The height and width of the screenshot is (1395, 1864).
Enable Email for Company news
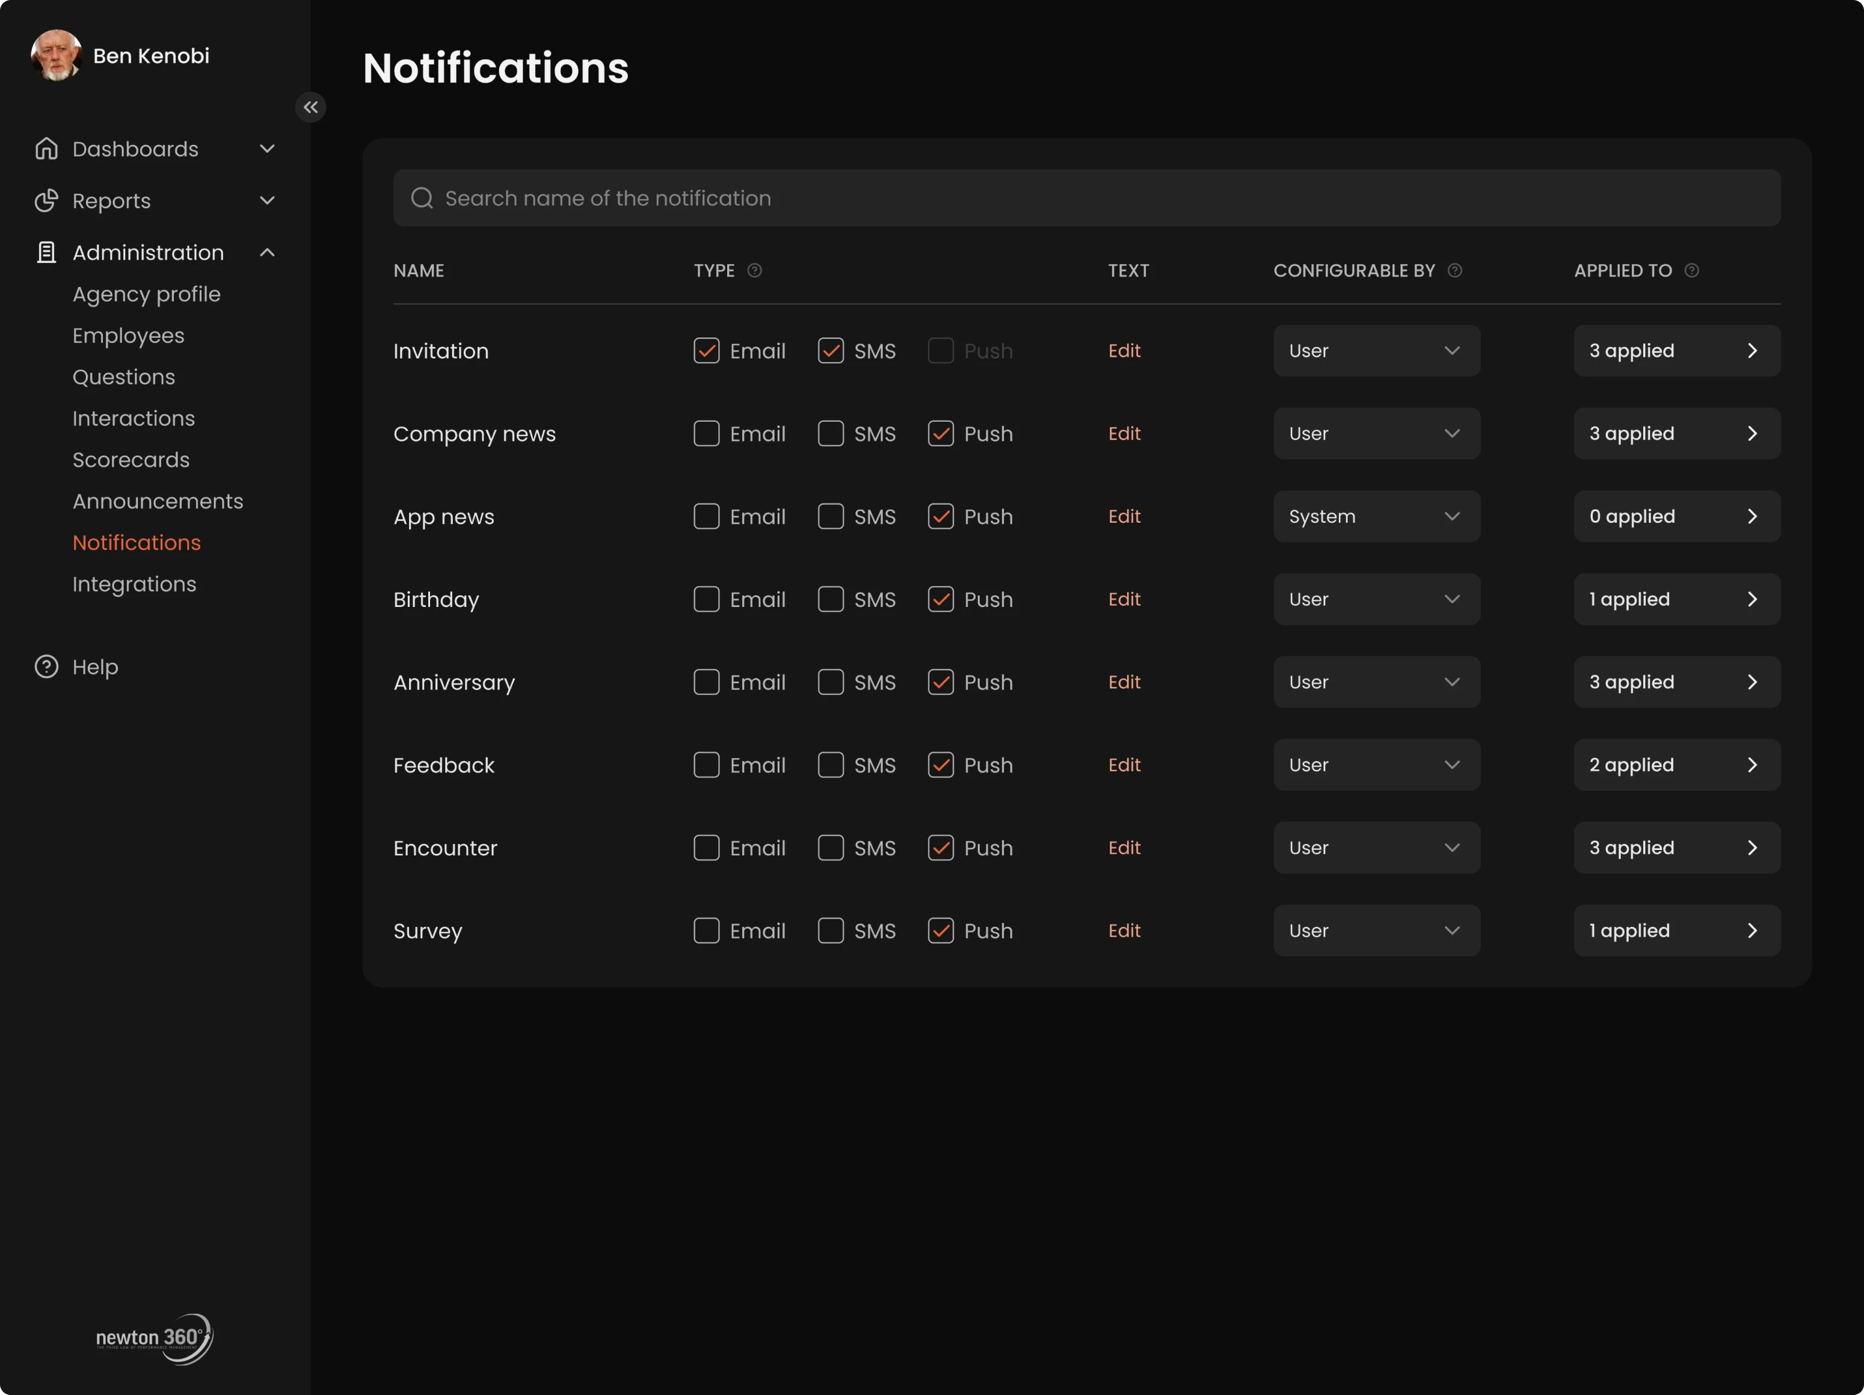[x=706, y=433]
